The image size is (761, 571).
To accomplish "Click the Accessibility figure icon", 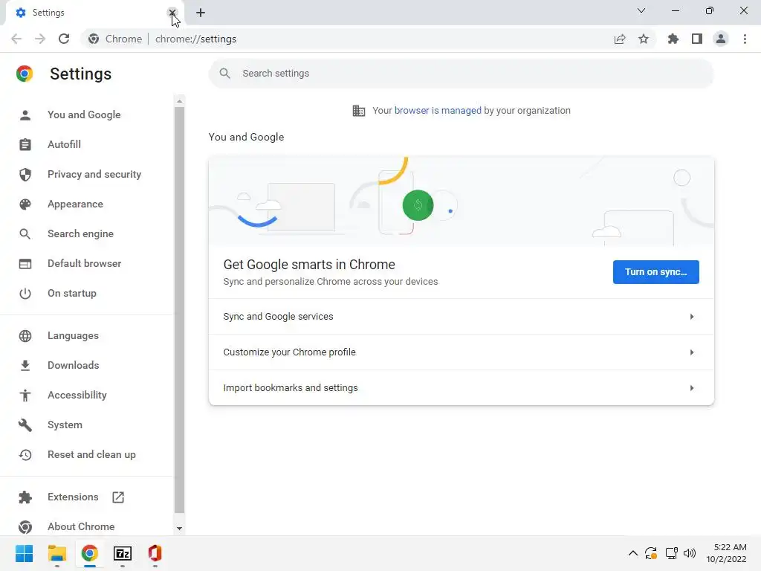I will tap(25, 396).
